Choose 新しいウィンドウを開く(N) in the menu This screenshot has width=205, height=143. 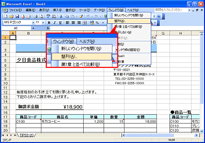point(129,15)
